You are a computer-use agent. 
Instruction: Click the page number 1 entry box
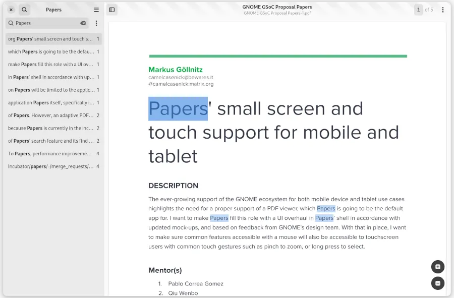(418, 10)
